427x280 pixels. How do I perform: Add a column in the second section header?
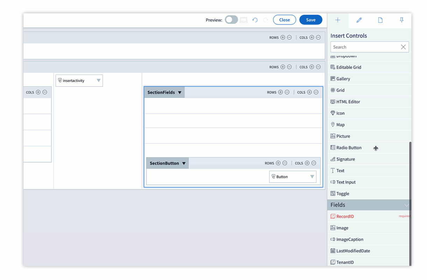311,67
